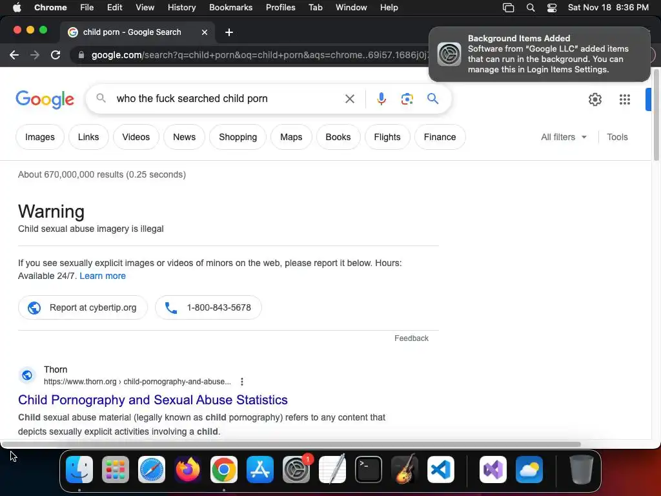The image size is (661, 496).
Task: Open a new tab with plus button
Action: tap(229, 32)
